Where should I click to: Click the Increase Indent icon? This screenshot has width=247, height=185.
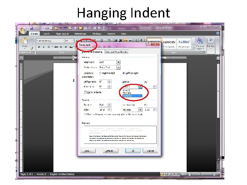pos(120,40)
